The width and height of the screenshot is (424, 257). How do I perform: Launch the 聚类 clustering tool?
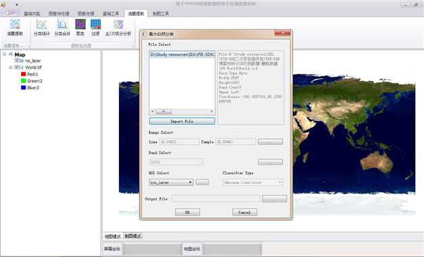tap(80, 28)
